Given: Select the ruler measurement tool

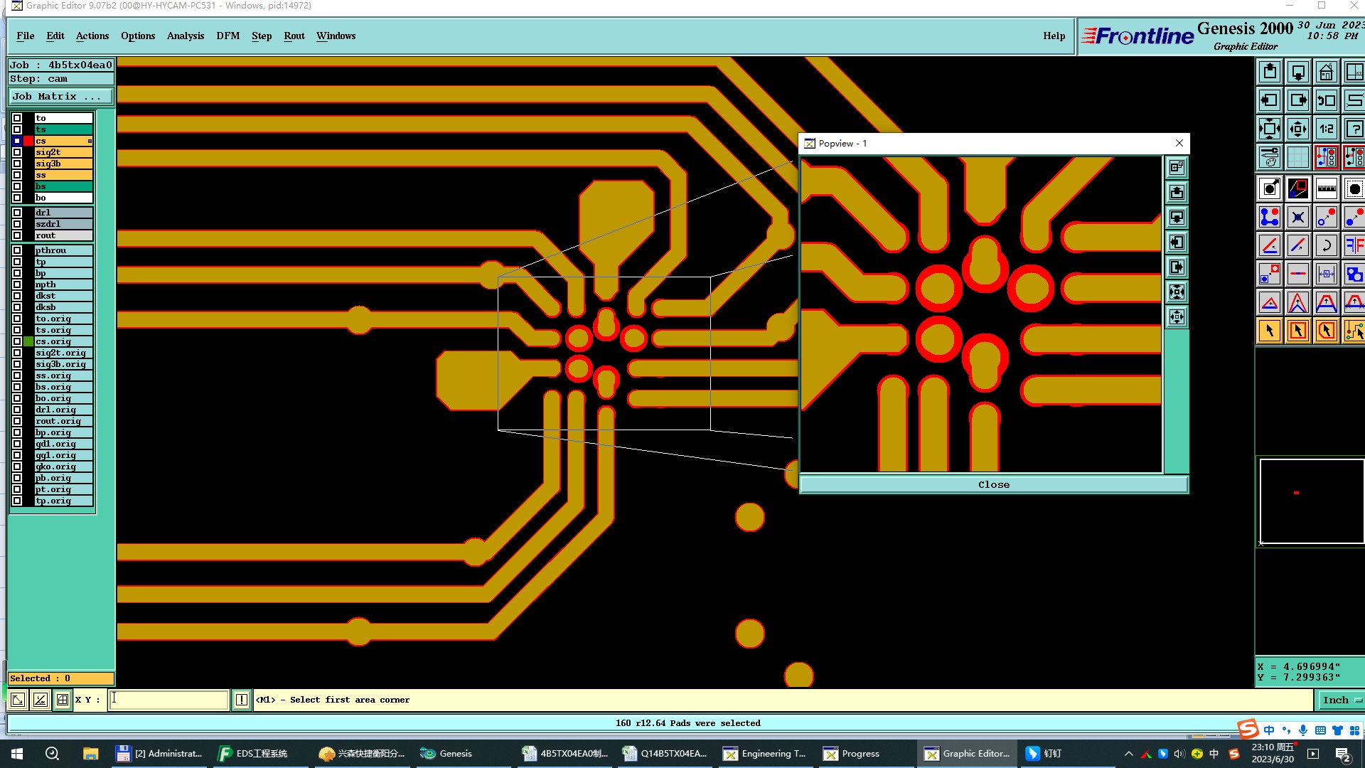Looking at the screenshot, I should pyautogui.click(x=1326, y=188).
